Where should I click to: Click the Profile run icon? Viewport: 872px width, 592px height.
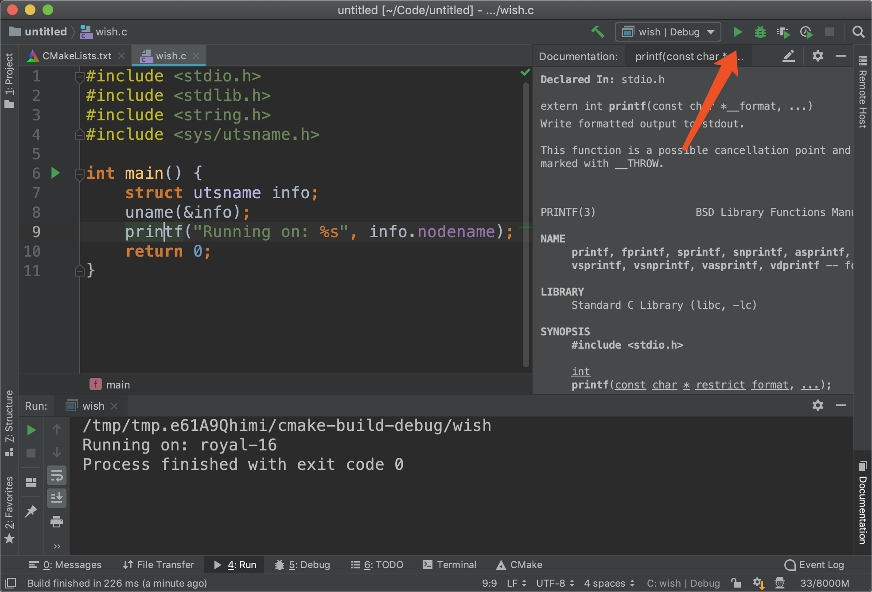[x=806, y=32]
